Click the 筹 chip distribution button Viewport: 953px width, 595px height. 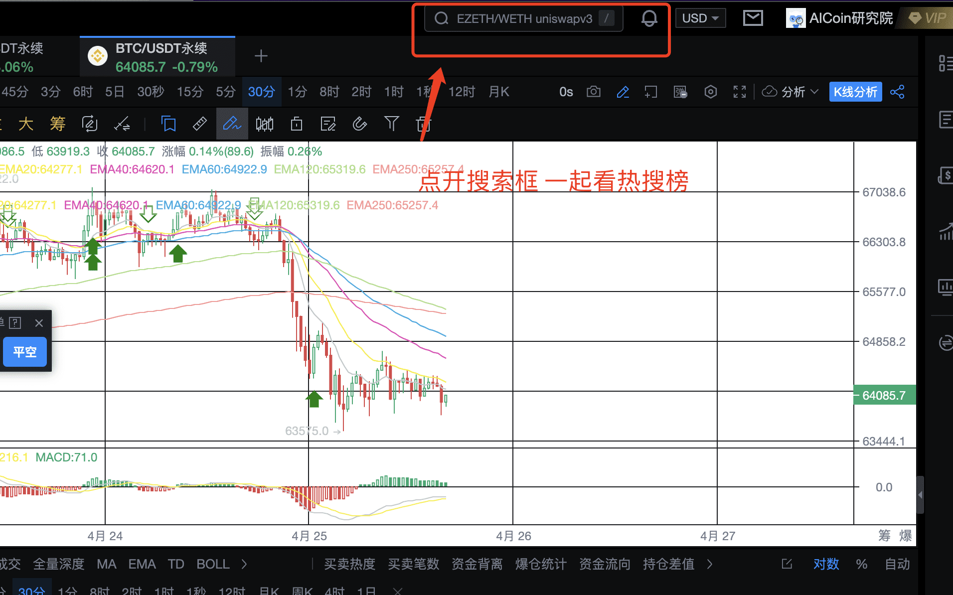pyautogui.click(x=58, y=124)
